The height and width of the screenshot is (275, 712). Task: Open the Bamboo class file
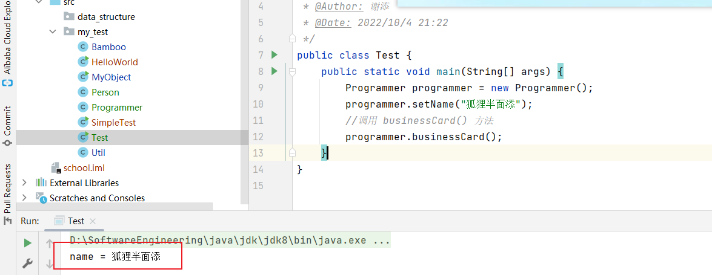coord(108,47)
